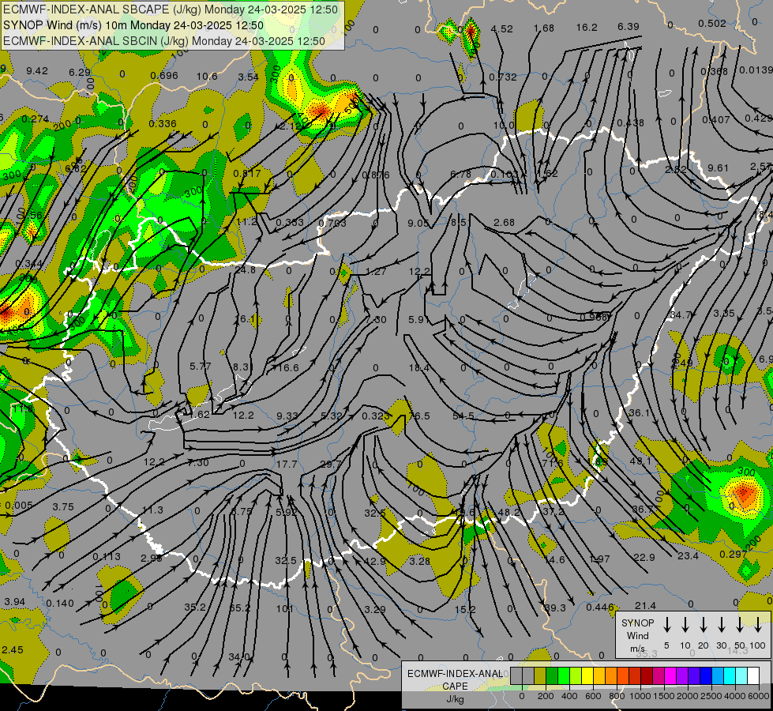
Task: Click the ECMWF-INDEX-ANAL legend label
Action: pos(455,674)
